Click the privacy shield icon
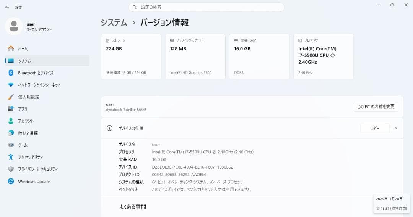Screen dimensions: 413x217 tap(11, 169)
